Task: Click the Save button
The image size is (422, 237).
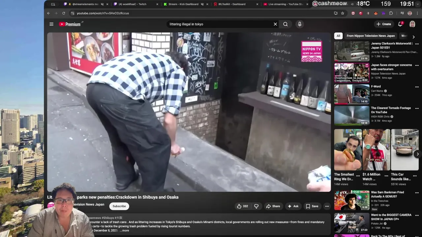Action: tap(312, 206)
